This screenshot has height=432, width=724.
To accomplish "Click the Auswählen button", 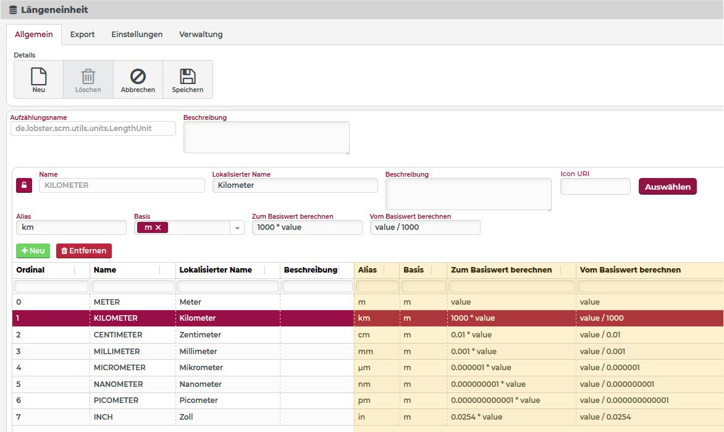I will (x=667, y=187).
